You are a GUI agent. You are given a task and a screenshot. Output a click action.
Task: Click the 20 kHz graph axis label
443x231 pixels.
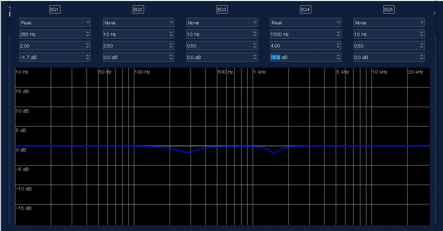pyautogui.click(x=416, y=72)
